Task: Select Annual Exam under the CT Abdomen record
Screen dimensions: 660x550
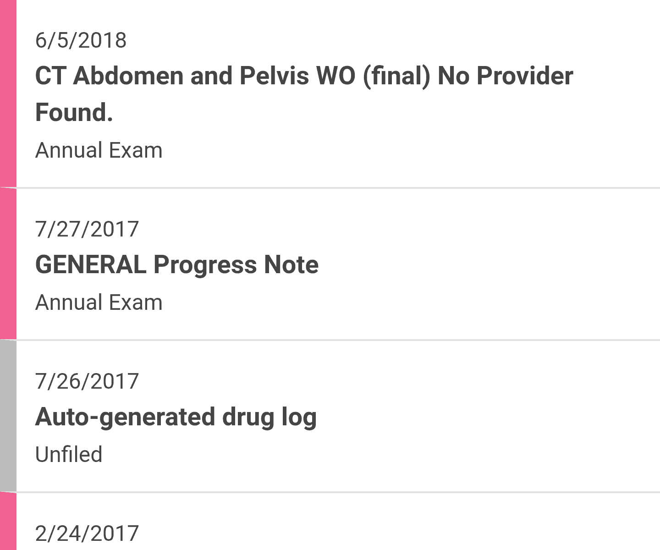Action: (x=99, y=151)
